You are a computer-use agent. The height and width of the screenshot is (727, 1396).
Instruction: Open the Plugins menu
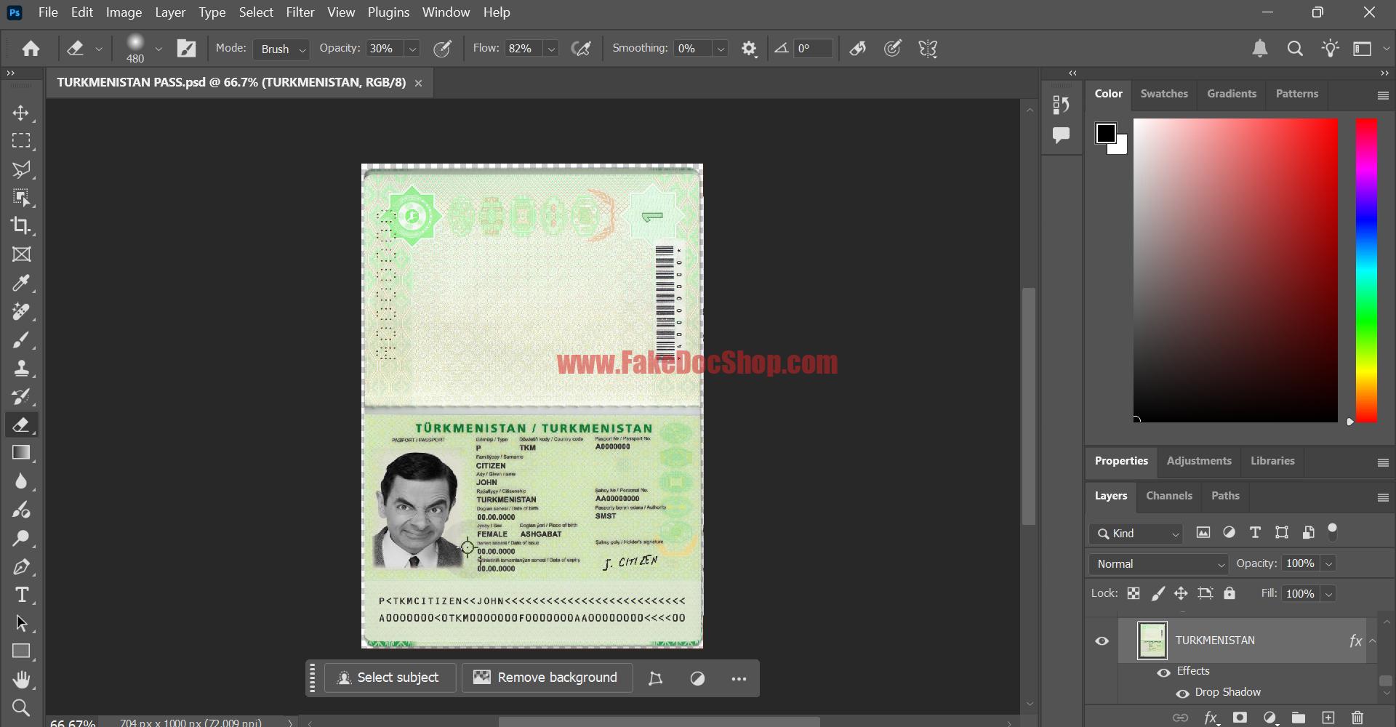388,12
